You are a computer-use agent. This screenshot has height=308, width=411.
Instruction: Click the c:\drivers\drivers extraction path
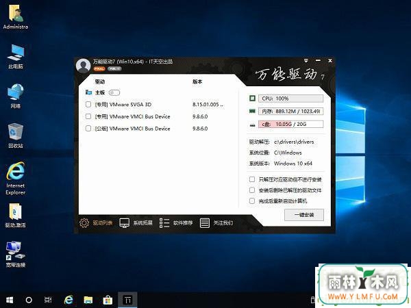(294, 142)
